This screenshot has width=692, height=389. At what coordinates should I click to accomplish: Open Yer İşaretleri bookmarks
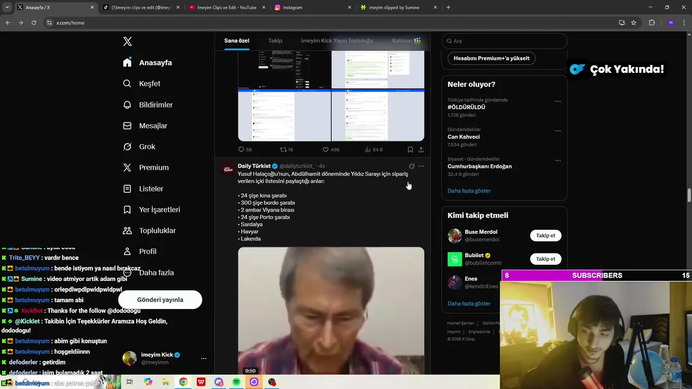coord(151,210)
